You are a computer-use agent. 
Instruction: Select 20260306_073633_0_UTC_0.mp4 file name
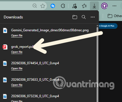tap(35, 80)
